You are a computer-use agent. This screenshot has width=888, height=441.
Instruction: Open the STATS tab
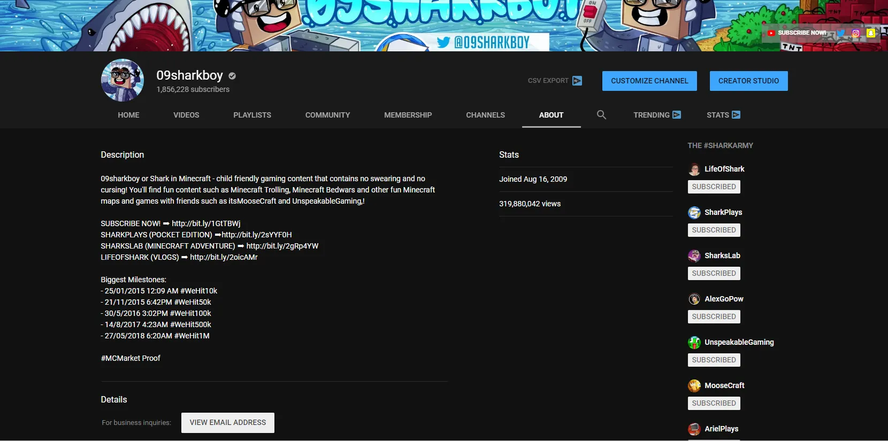pyautogui.click(x=723, y=115)
